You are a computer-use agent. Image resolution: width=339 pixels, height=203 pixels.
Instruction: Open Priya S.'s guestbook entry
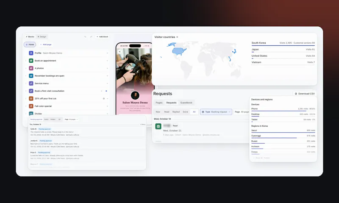(x=87, y=155)
